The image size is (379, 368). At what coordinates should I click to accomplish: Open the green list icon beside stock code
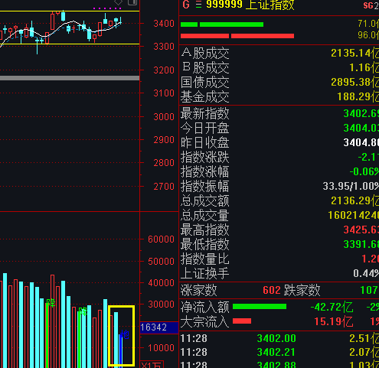pyautogui.click(x=198, y=5)
